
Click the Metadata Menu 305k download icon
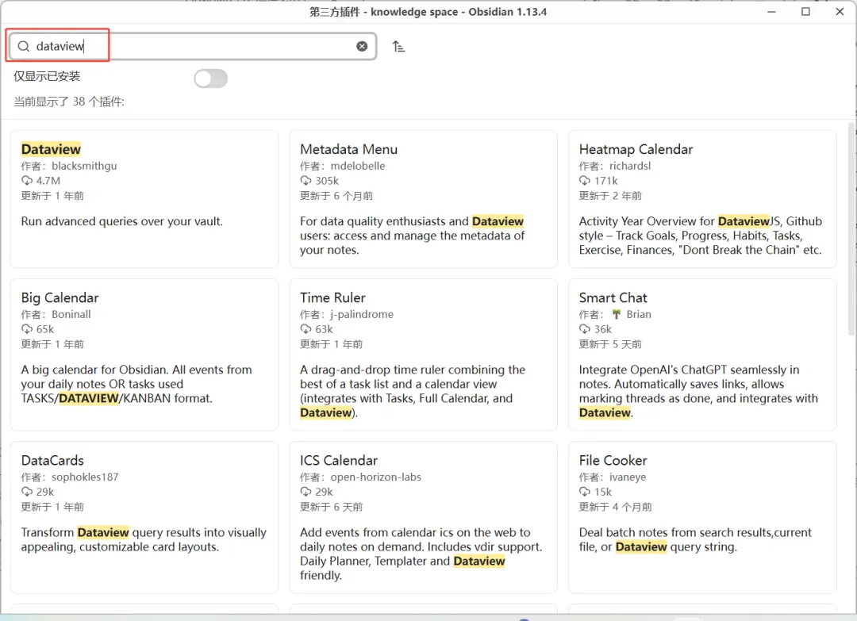(x=306, y=181)
